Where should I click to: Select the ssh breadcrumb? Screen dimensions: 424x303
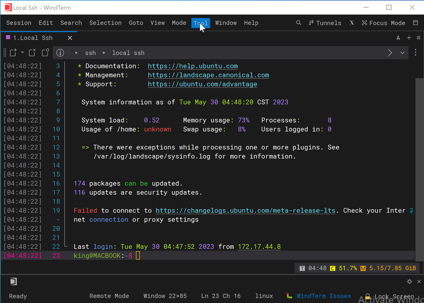(x=90, y=53)
